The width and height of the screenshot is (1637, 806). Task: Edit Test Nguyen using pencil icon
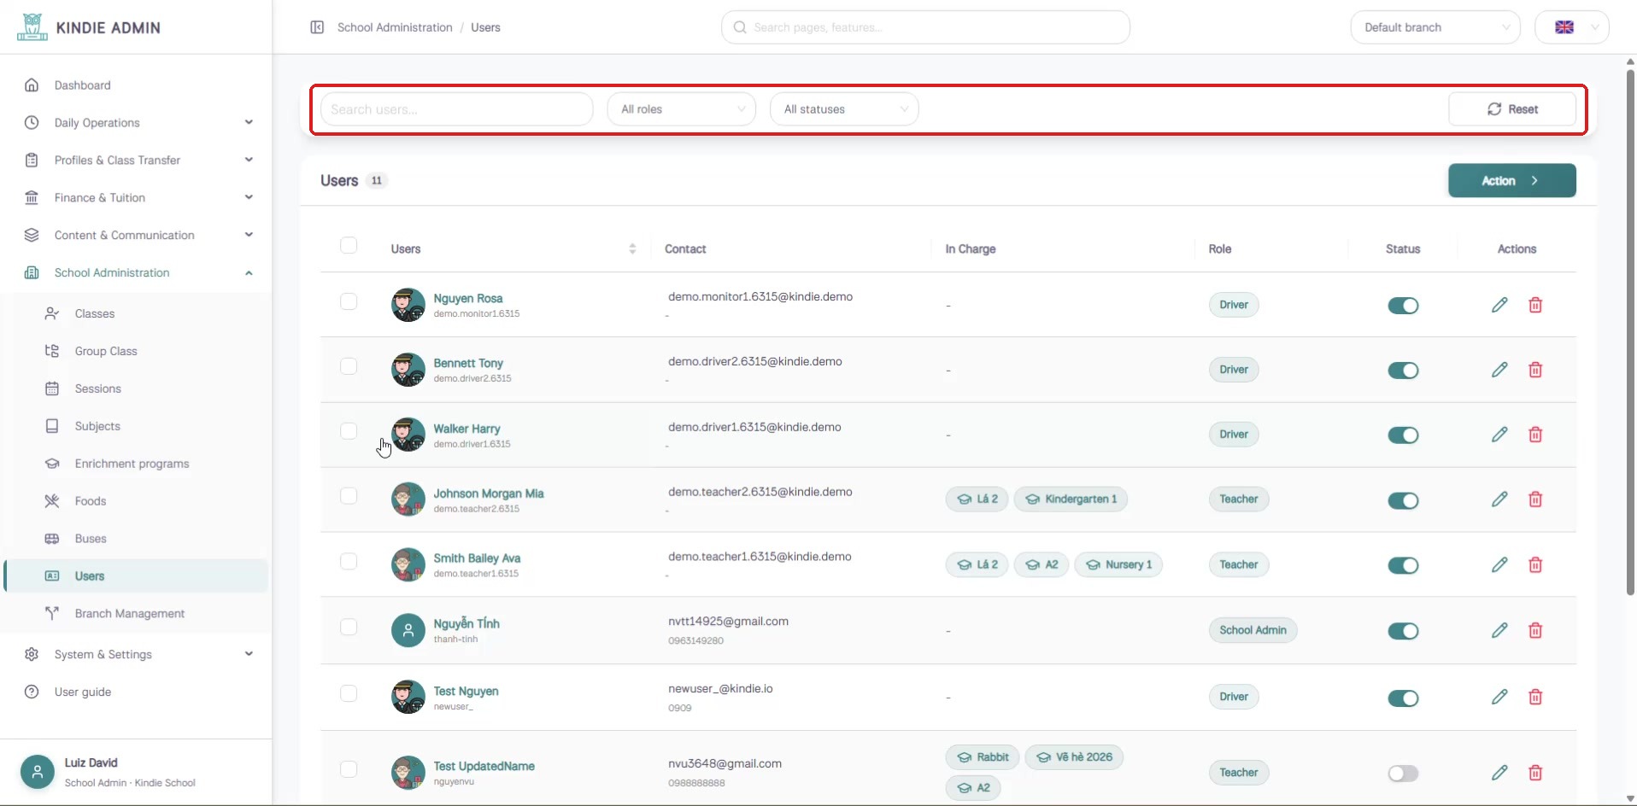1499,697
